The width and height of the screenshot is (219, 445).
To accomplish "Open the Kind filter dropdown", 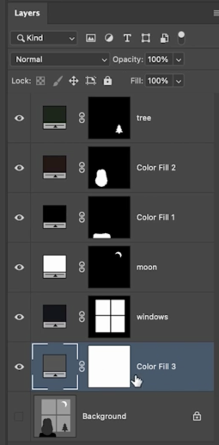I will 44,38.
